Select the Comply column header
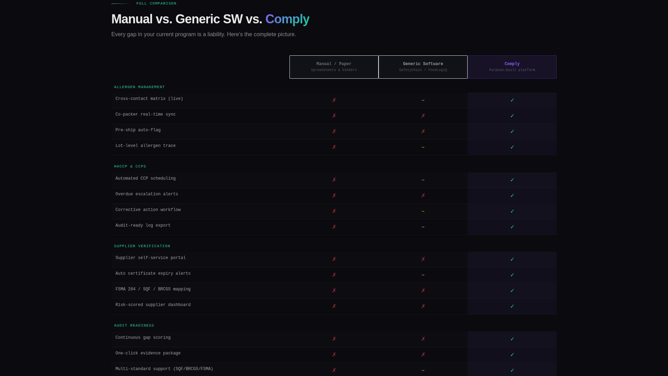 click(x=512, y=67)
